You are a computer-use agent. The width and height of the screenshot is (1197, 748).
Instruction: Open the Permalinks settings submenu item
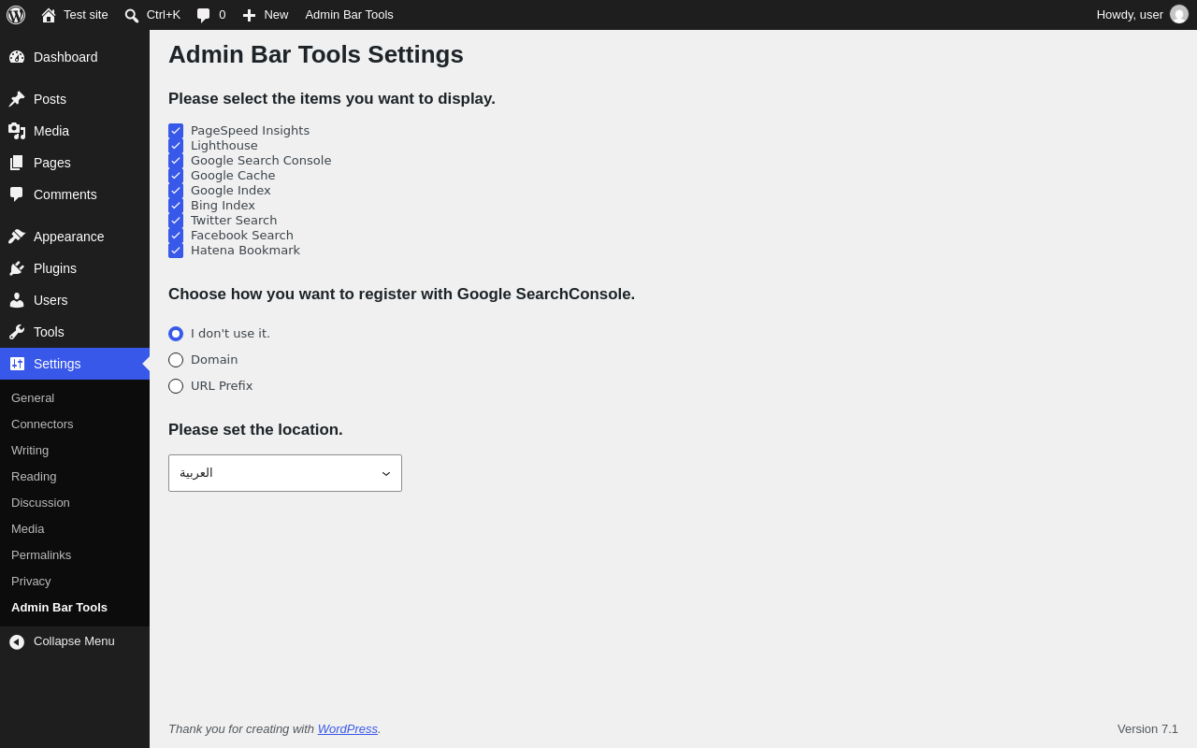click(41, 554)
